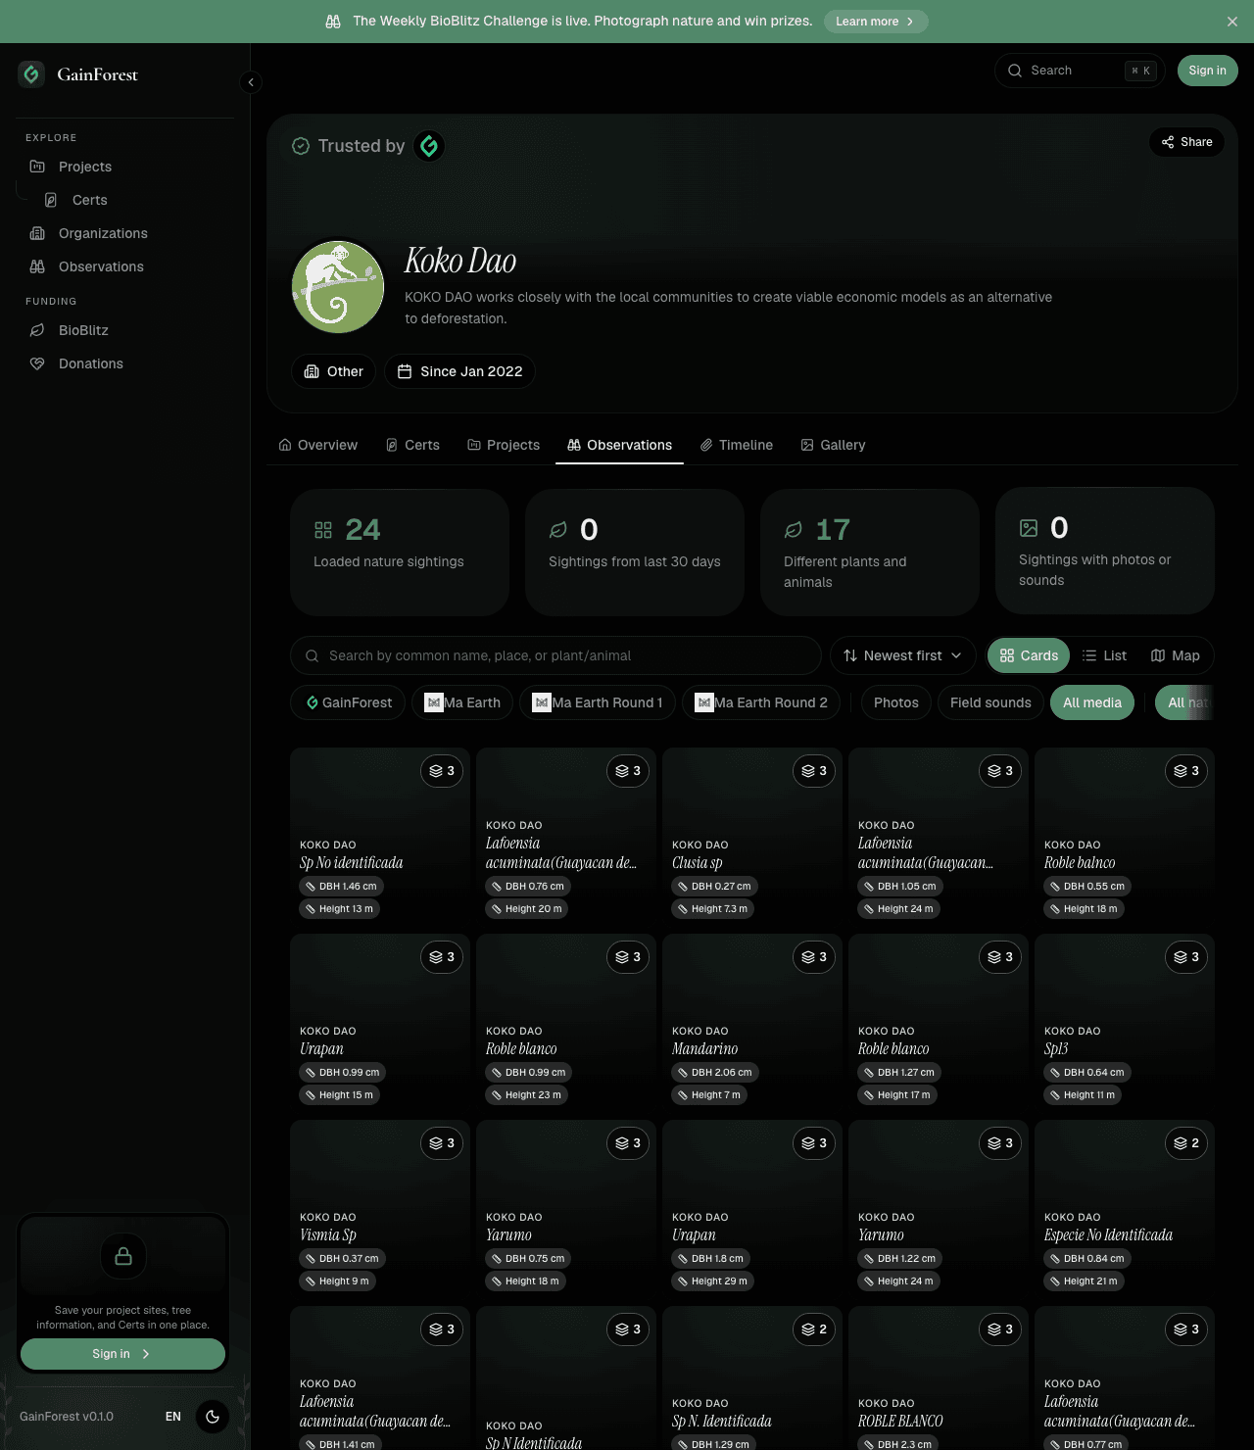This screenshot has width=1254, height=1450.
Task: Open the Newest first sort dropdown
Action: [902, 655]
